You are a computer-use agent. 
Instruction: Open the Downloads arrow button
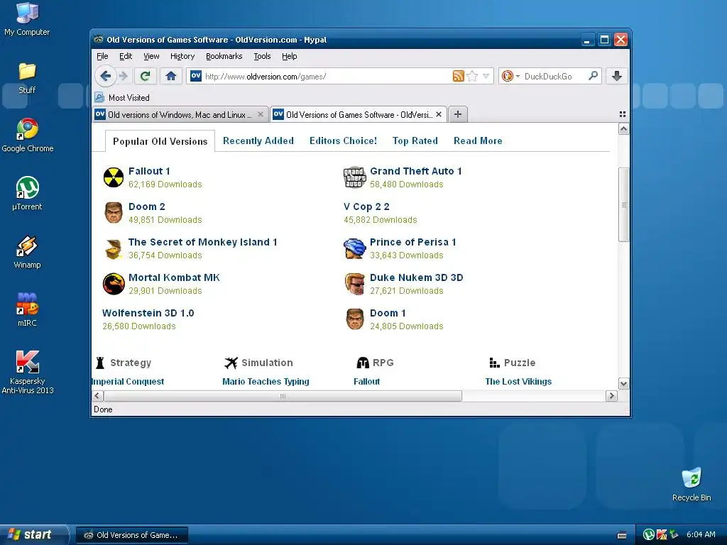(617, 76)
